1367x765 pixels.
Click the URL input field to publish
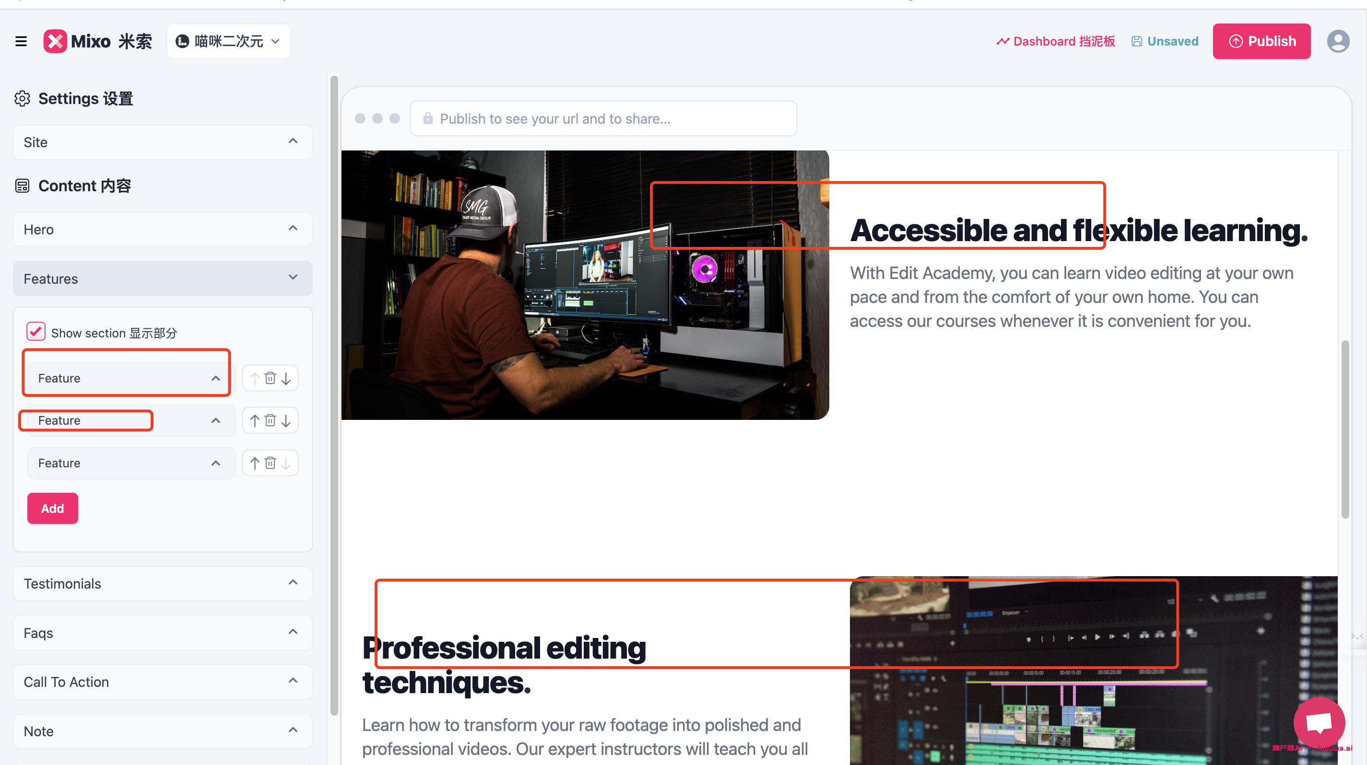[x=601, y=118]
